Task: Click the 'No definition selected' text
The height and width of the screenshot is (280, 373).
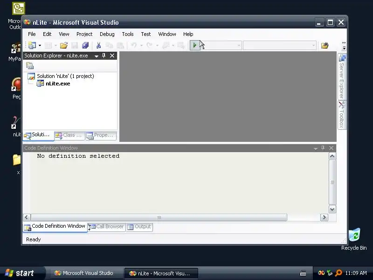Action: click(78, 156)
